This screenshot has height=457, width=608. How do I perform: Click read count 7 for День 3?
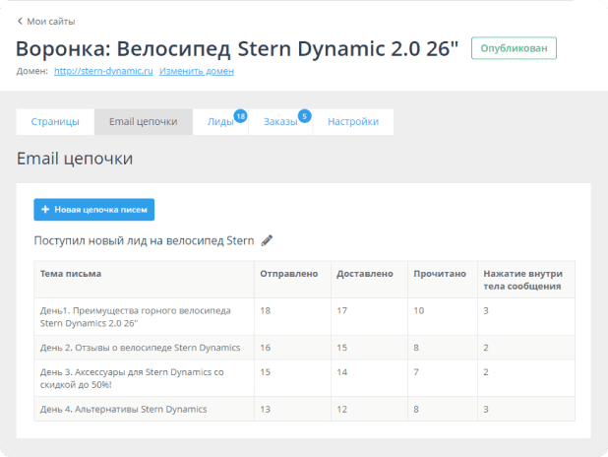coord(416,372)
